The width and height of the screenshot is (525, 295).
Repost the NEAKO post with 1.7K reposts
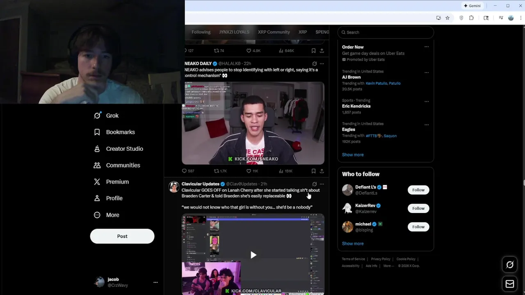pos(220,171)
